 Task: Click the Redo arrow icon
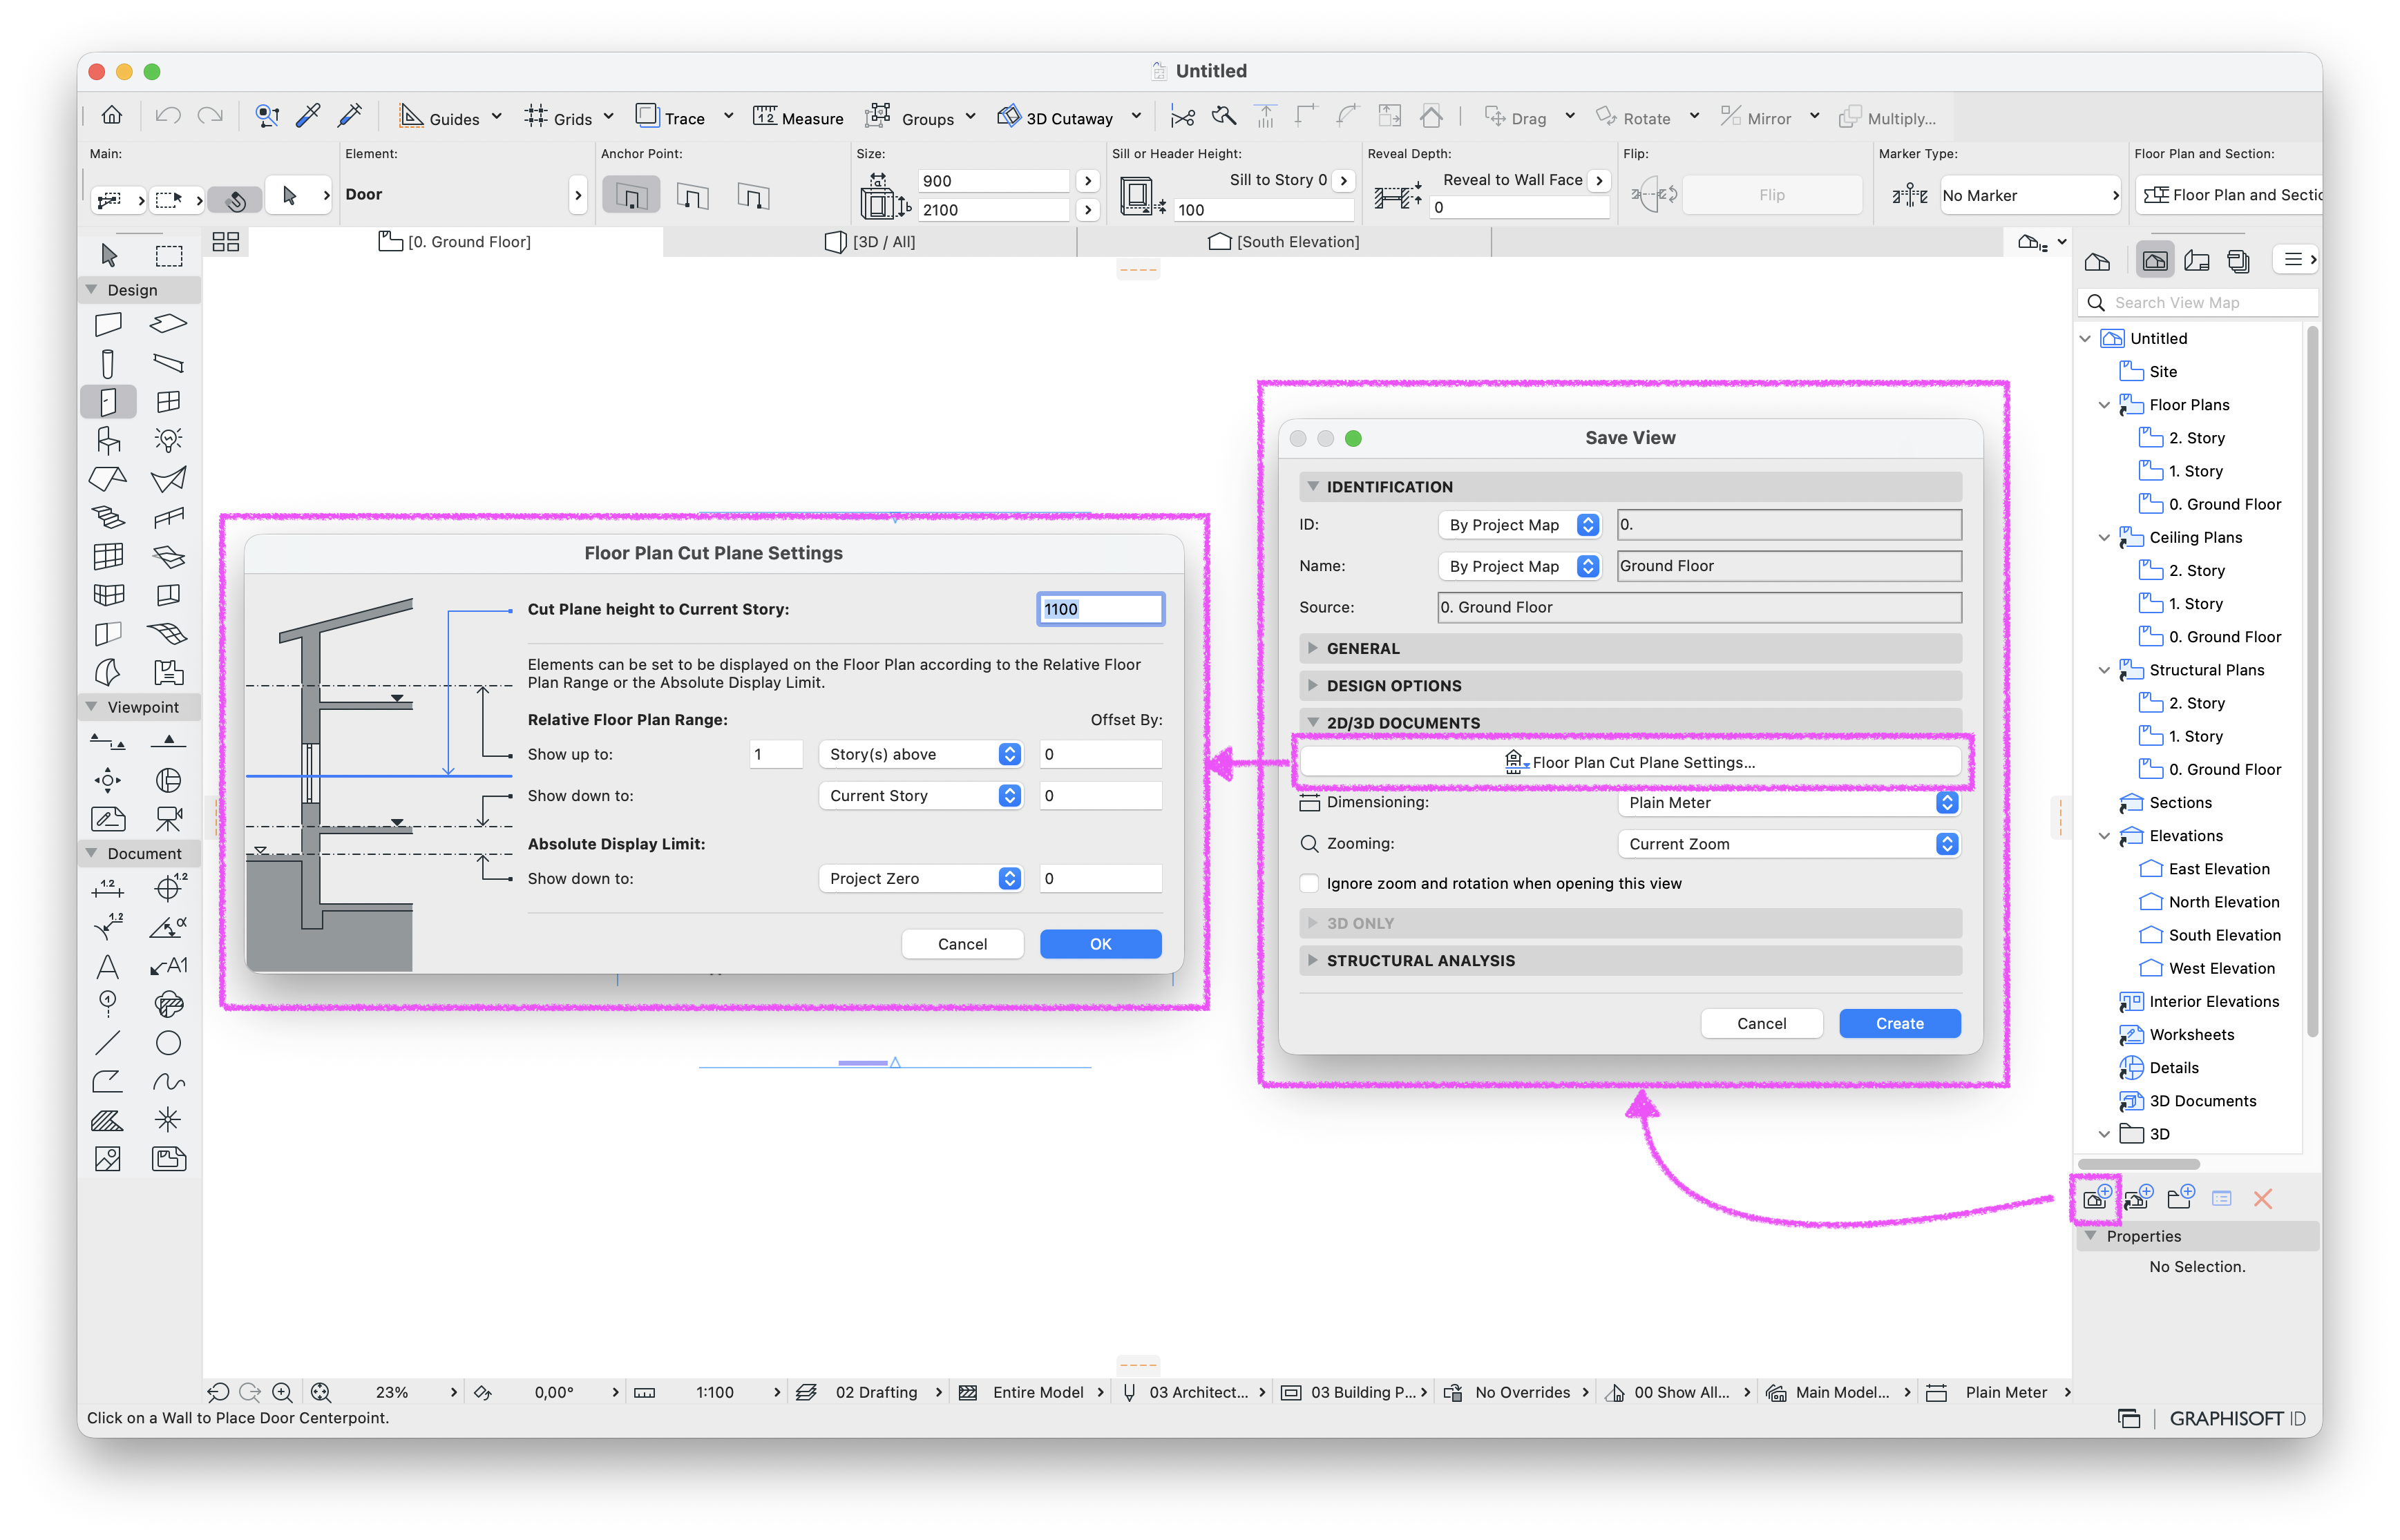coord(210,116)
